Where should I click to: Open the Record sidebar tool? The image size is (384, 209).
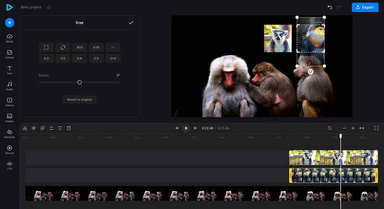point(10,150)
